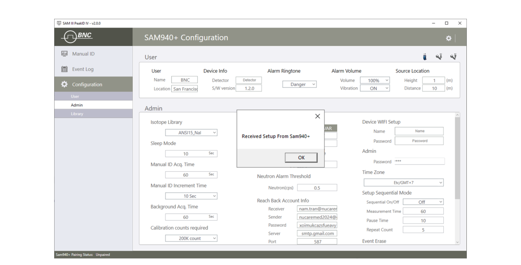Viewport: 521px width, 265px height.
Task: Click the Admin panel scroll down arrow
Action: (457, 242)
